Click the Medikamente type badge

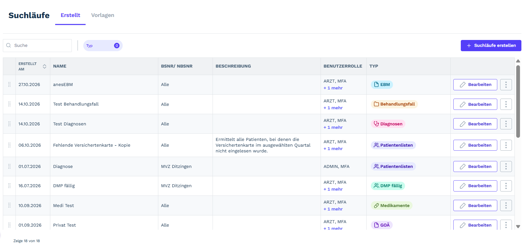392,206
